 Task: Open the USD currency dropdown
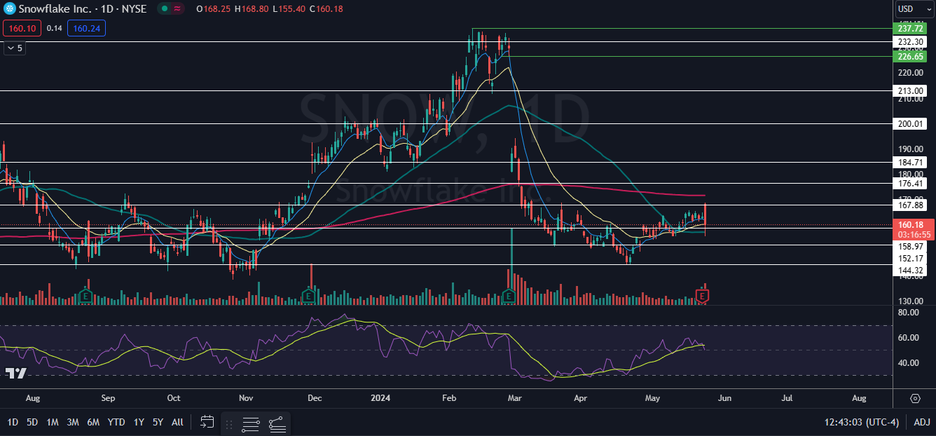tap(914, 9)
